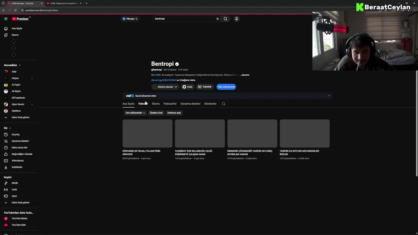The image size is (418, 235).
Task: Switch to channel Shorts tab
Action: click(156, 104)
